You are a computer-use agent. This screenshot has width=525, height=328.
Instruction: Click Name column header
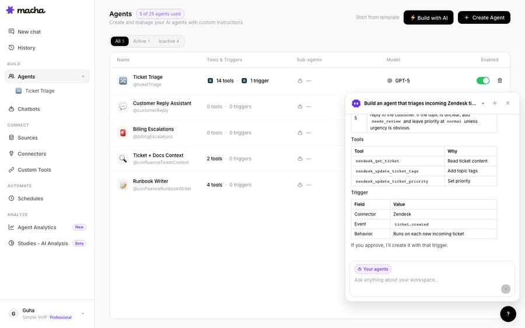tap(123, 60)
